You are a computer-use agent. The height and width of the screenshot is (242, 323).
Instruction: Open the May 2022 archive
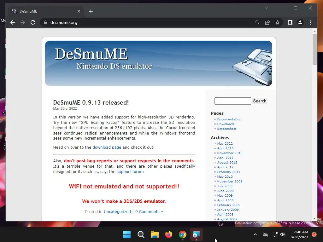tap(225, 143)
